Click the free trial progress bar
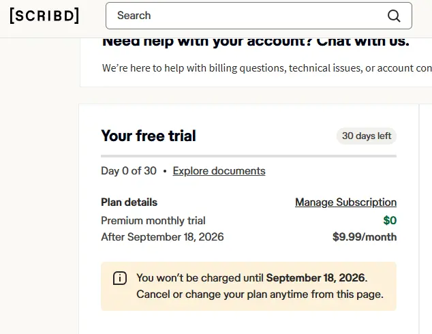 (249, 156)
